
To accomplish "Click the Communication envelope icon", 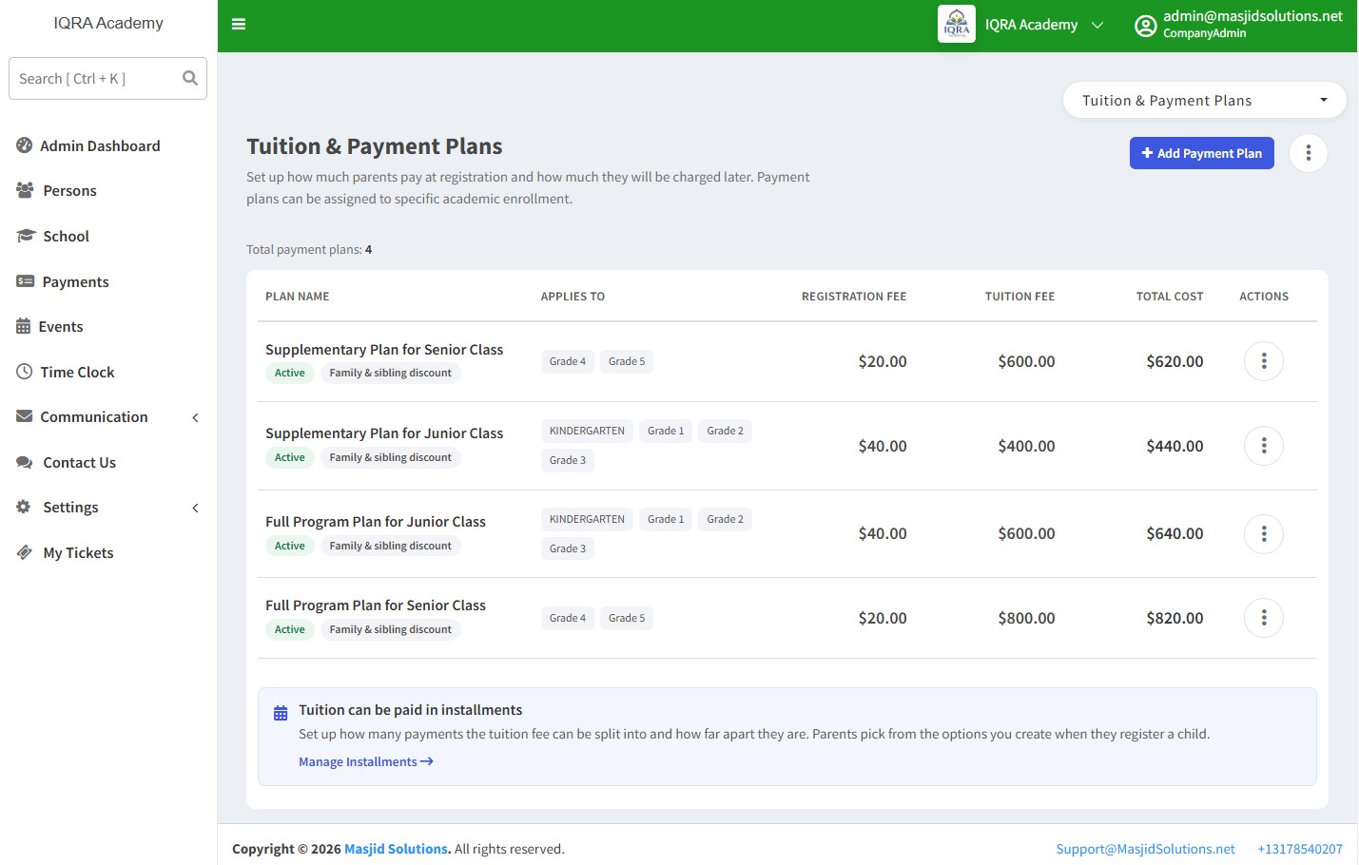I will click(25, 416).
